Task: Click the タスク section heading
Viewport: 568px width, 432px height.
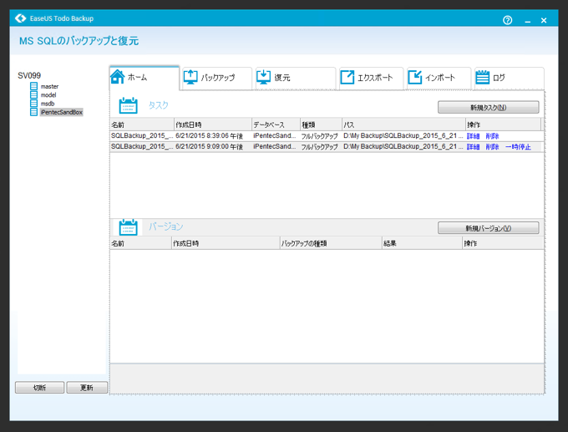Action: 159,105
